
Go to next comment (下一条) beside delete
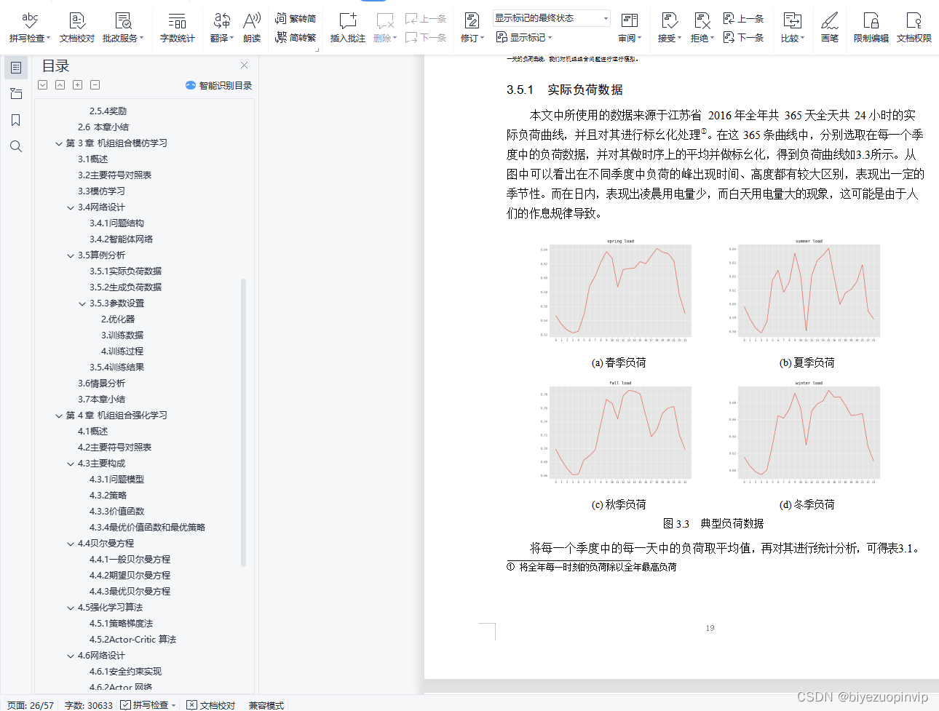[x=426, y=37]
